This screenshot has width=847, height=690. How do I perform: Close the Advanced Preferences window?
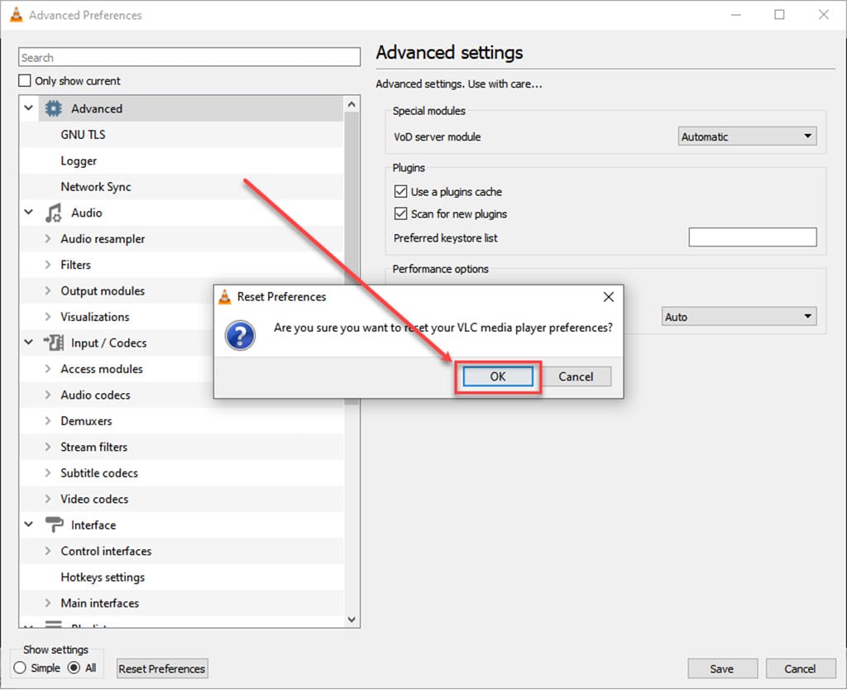pos(823,15)
